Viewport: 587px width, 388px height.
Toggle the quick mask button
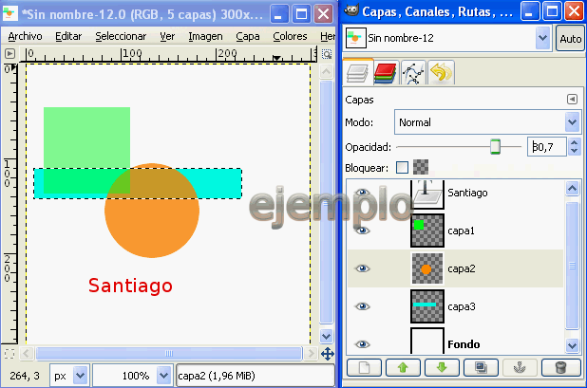point(9,353)
